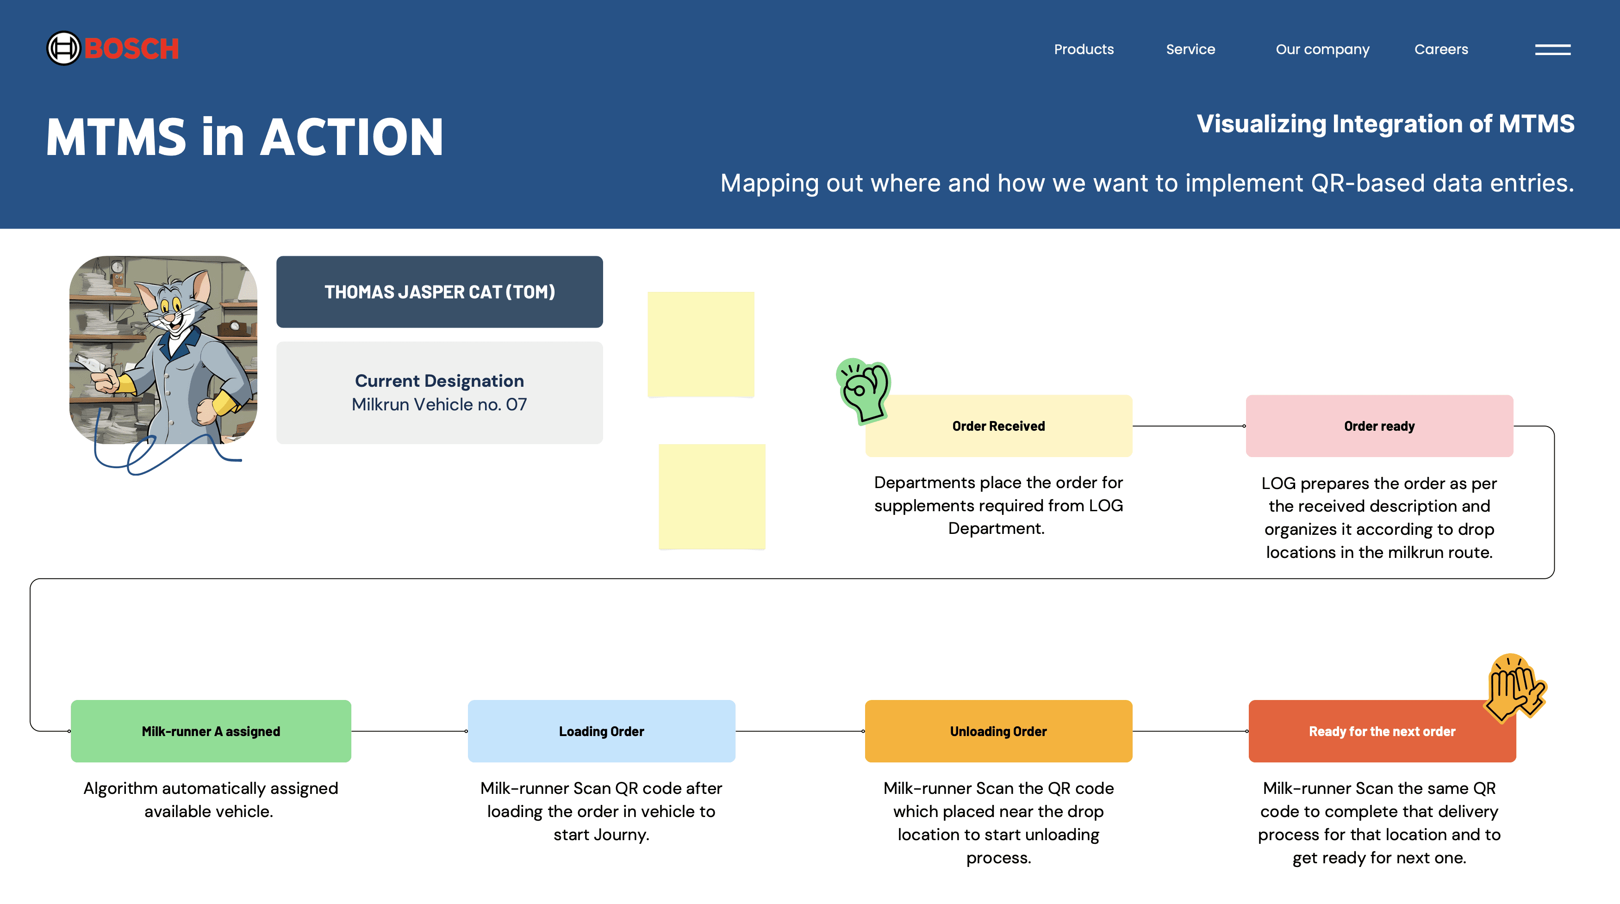Go to Our company link

[x=1322, y=50]
